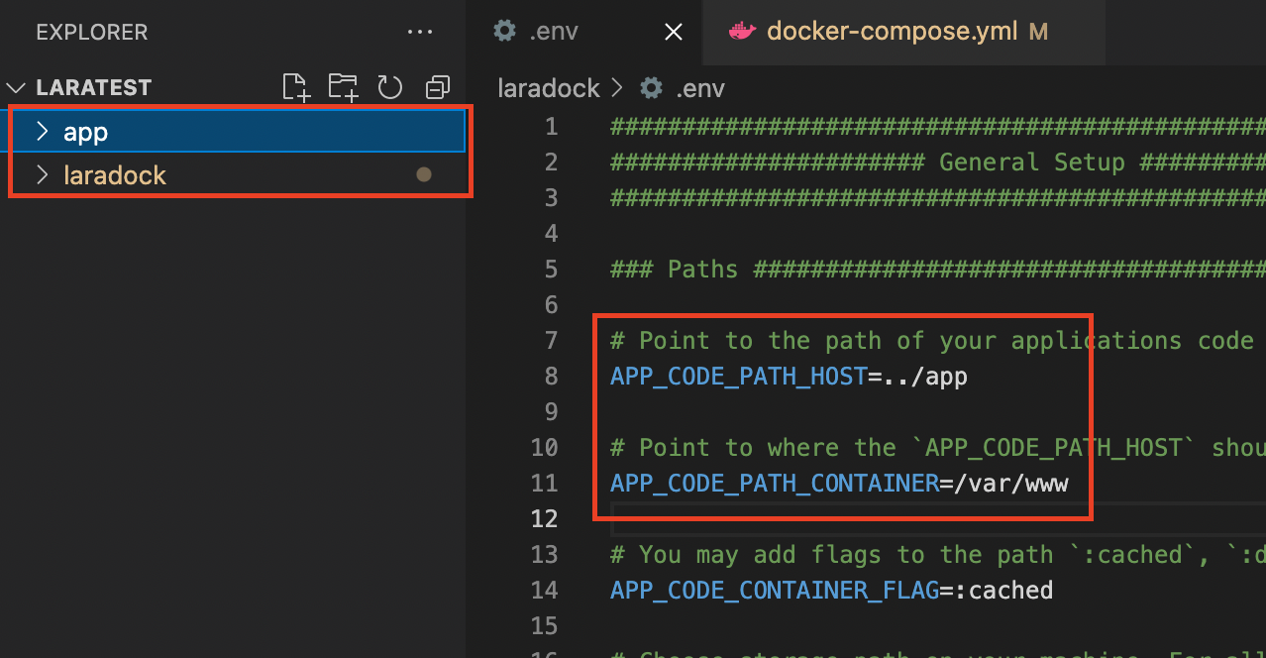Select the laradock folder in tree
Screen dimensions: 1266x658
pyautogui.click(x=236, y=175)
